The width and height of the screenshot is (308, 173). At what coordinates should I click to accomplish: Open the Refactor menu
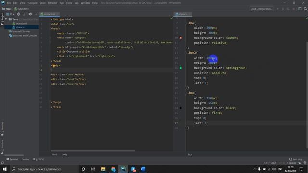(52, 3)
